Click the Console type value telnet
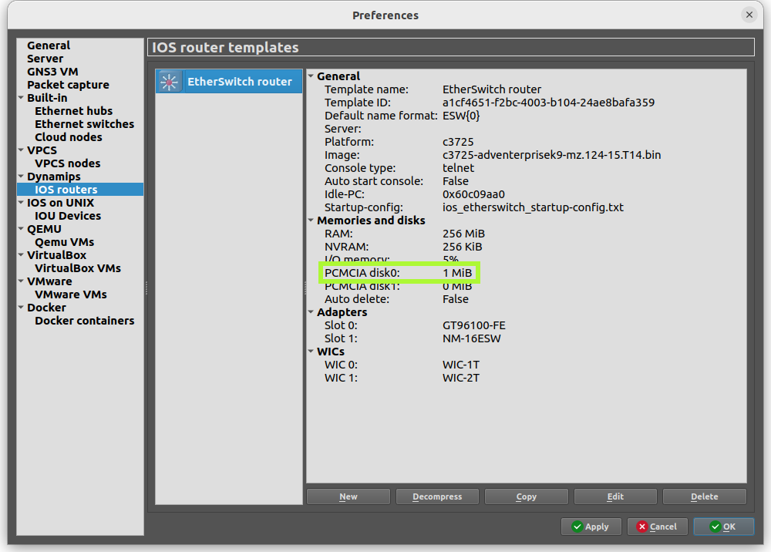The width and height of the screenshot is (771, 552). (x=458, y=168)
